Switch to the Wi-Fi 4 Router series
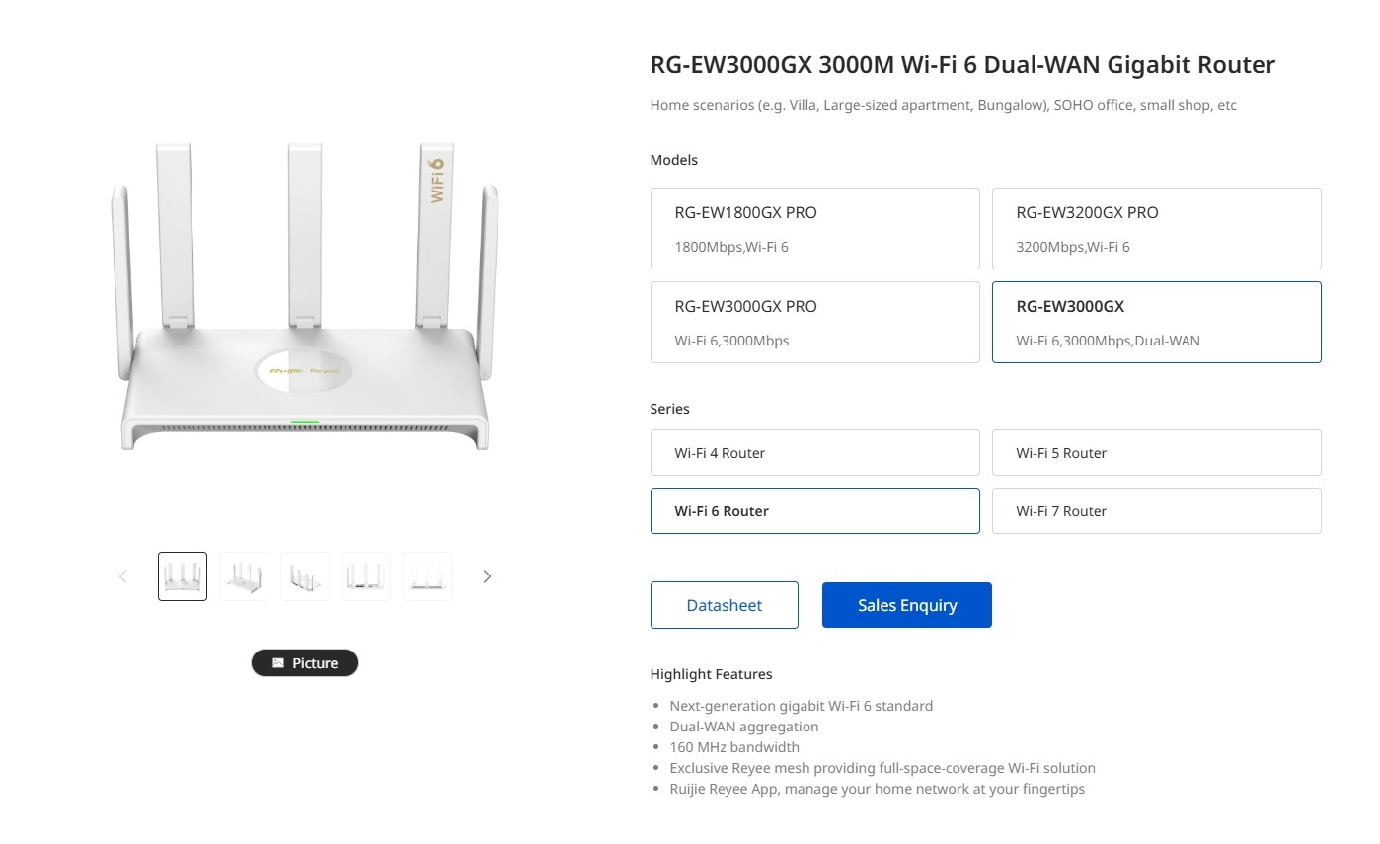 (814, 452)
